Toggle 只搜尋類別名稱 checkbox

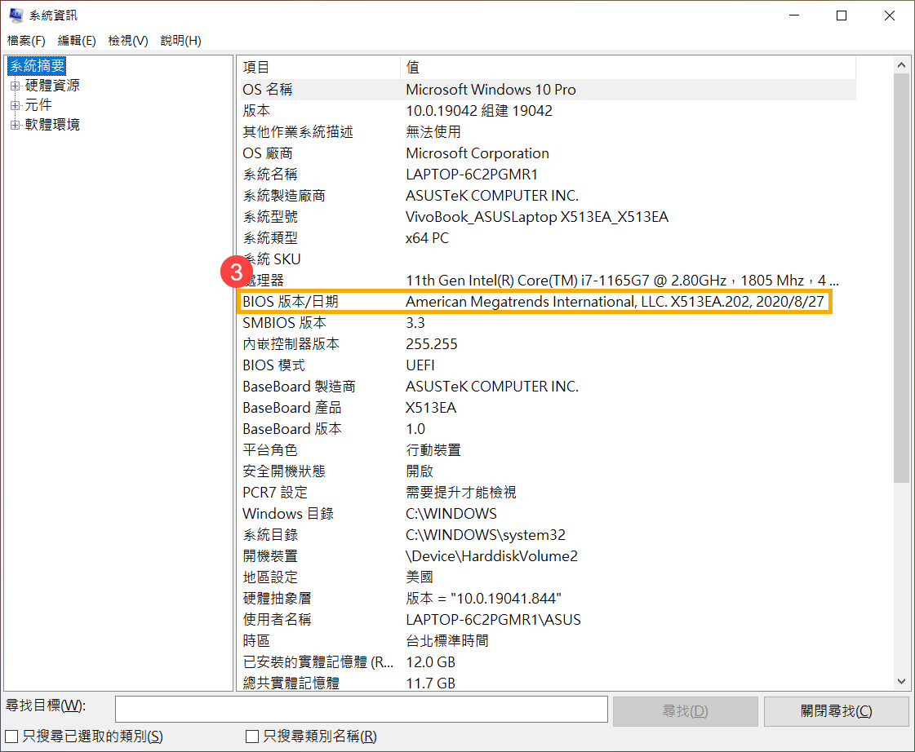tap(253, 737)
